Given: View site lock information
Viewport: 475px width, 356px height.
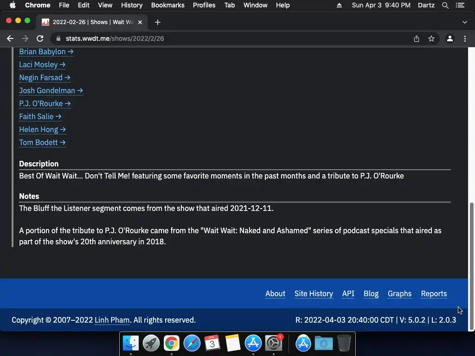Looking at the screenshot, I should coord(58,38).
